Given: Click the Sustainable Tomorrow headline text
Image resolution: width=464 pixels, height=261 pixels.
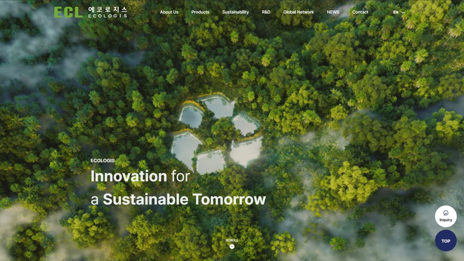Looking at the screenshot, I should [x=184, y=199].
